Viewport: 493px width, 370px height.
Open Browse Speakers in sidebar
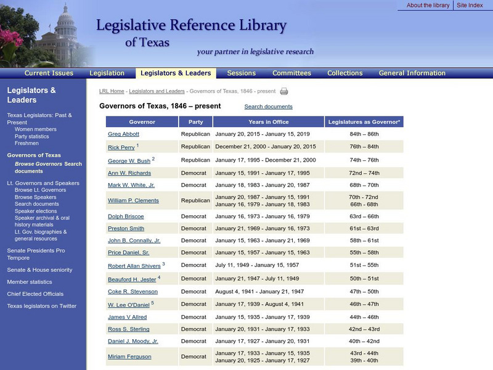(x=36, y=197)
